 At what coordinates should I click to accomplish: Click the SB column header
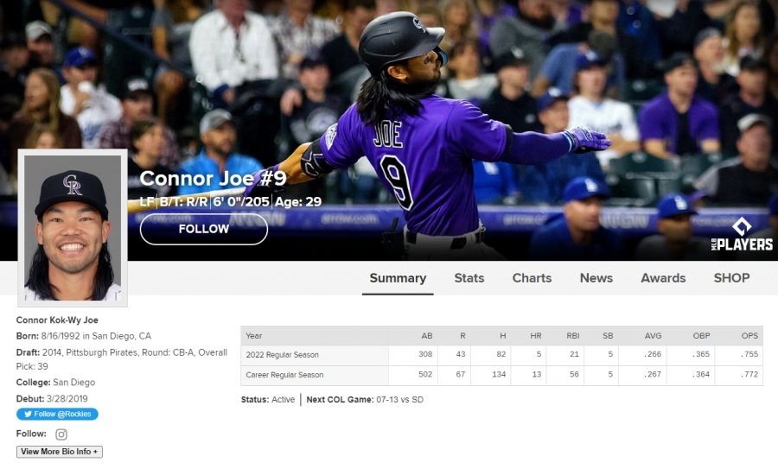tap(608, 336)
